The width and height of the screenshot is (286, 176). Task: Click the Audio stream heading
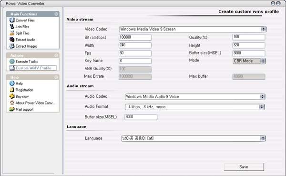80,86
